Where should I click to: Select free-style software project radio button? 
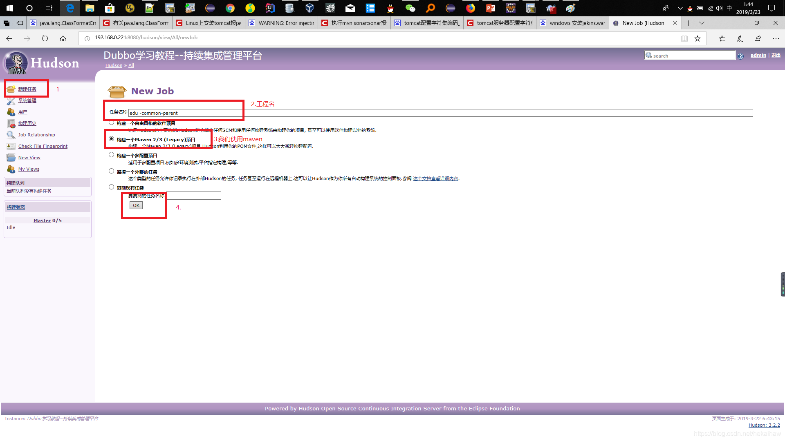click(x=111, y=122)
